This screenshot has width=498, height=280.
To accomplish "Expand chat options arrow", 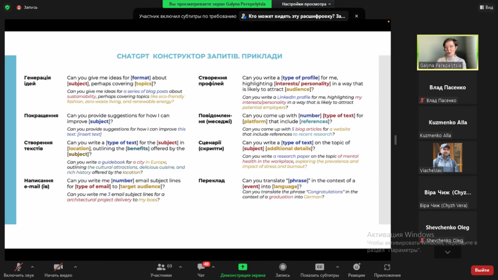I will tap(213, 267).
